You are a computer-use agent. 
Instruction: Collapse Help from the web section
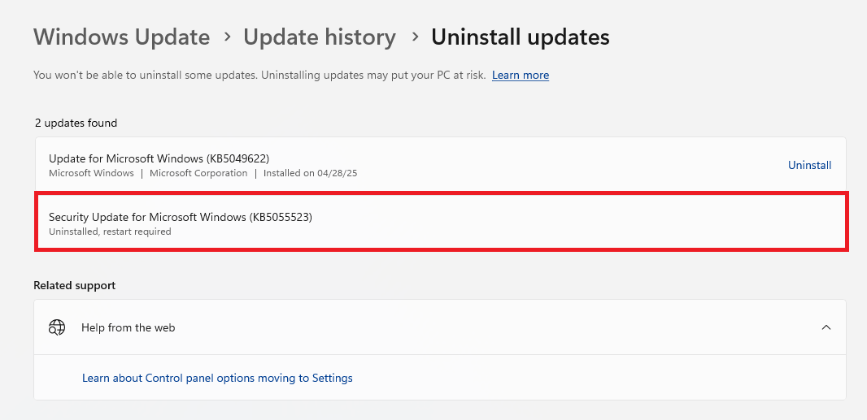tap(826, 327)
